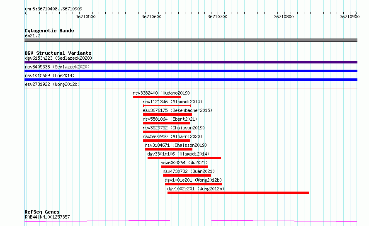Open the nsv1121346 (Alsmadi2014) label
This screenshot has width=369, height=226.
tap(172, 102)
